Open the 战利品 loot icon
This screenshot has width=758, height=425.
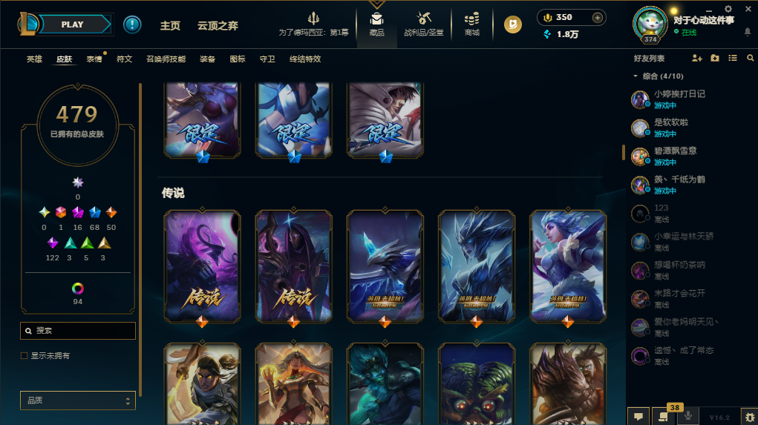pos(424,24)
